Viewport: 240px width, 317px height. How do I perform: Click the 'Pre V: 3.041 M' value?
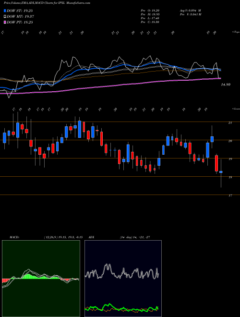coord(190,14)
